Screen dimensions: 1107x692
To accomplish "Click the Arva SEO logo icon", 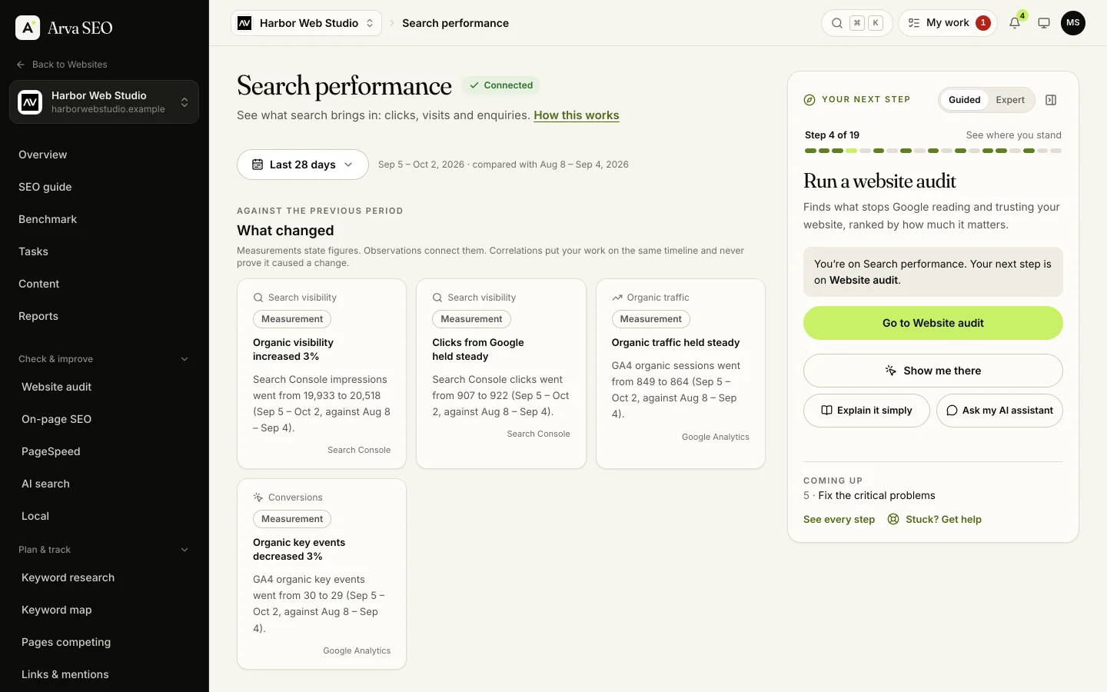I will coord(28,28).
